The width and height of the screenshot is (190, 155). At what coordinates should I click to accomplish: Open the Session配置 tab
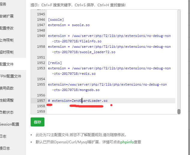point(10,124)
